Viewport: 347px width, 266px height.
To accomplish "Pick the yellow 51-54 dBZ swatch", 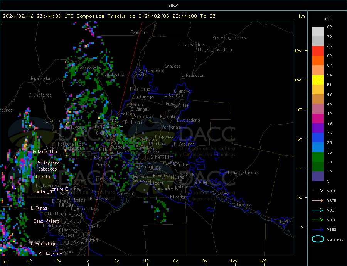I will pos(318,80).
